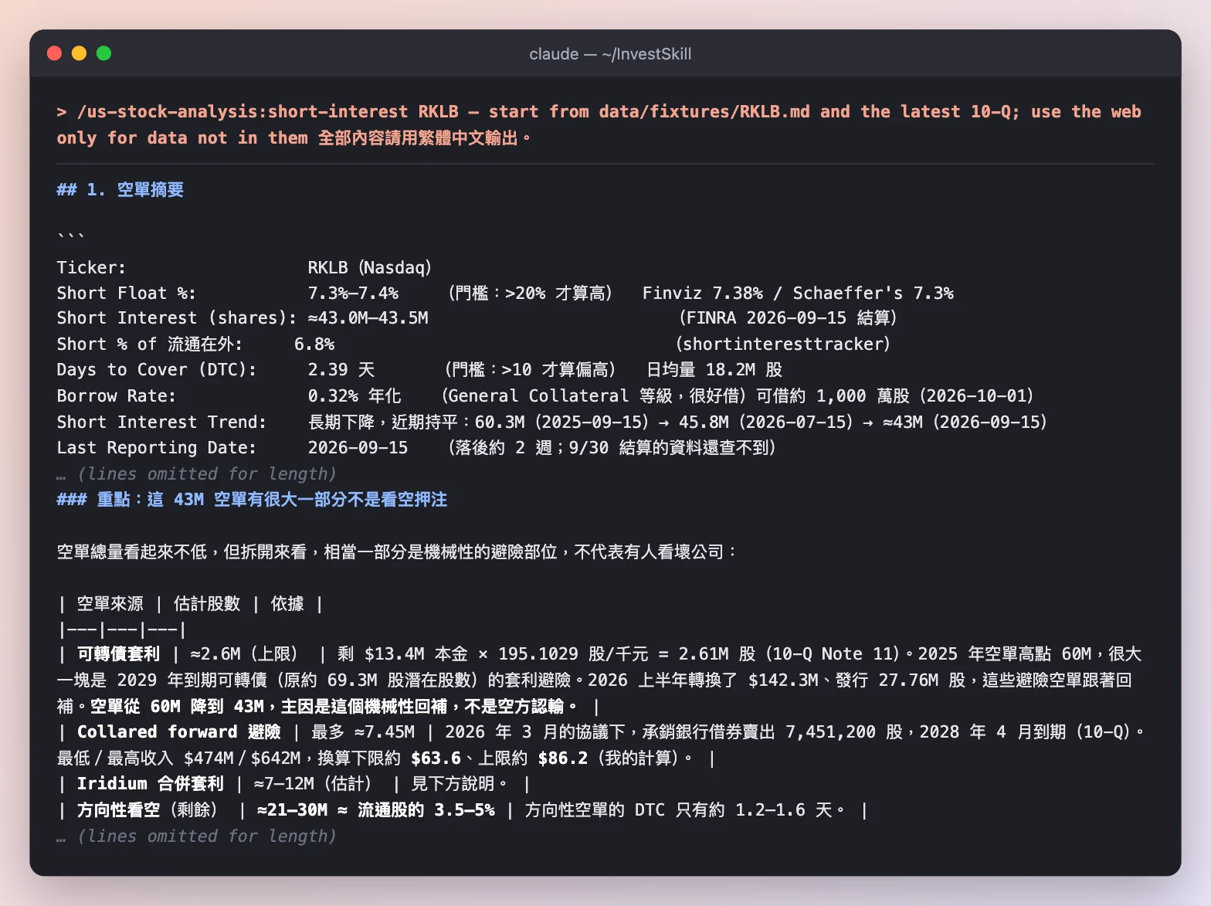Click the "Borrow Rate:" label

coord(116,396)
